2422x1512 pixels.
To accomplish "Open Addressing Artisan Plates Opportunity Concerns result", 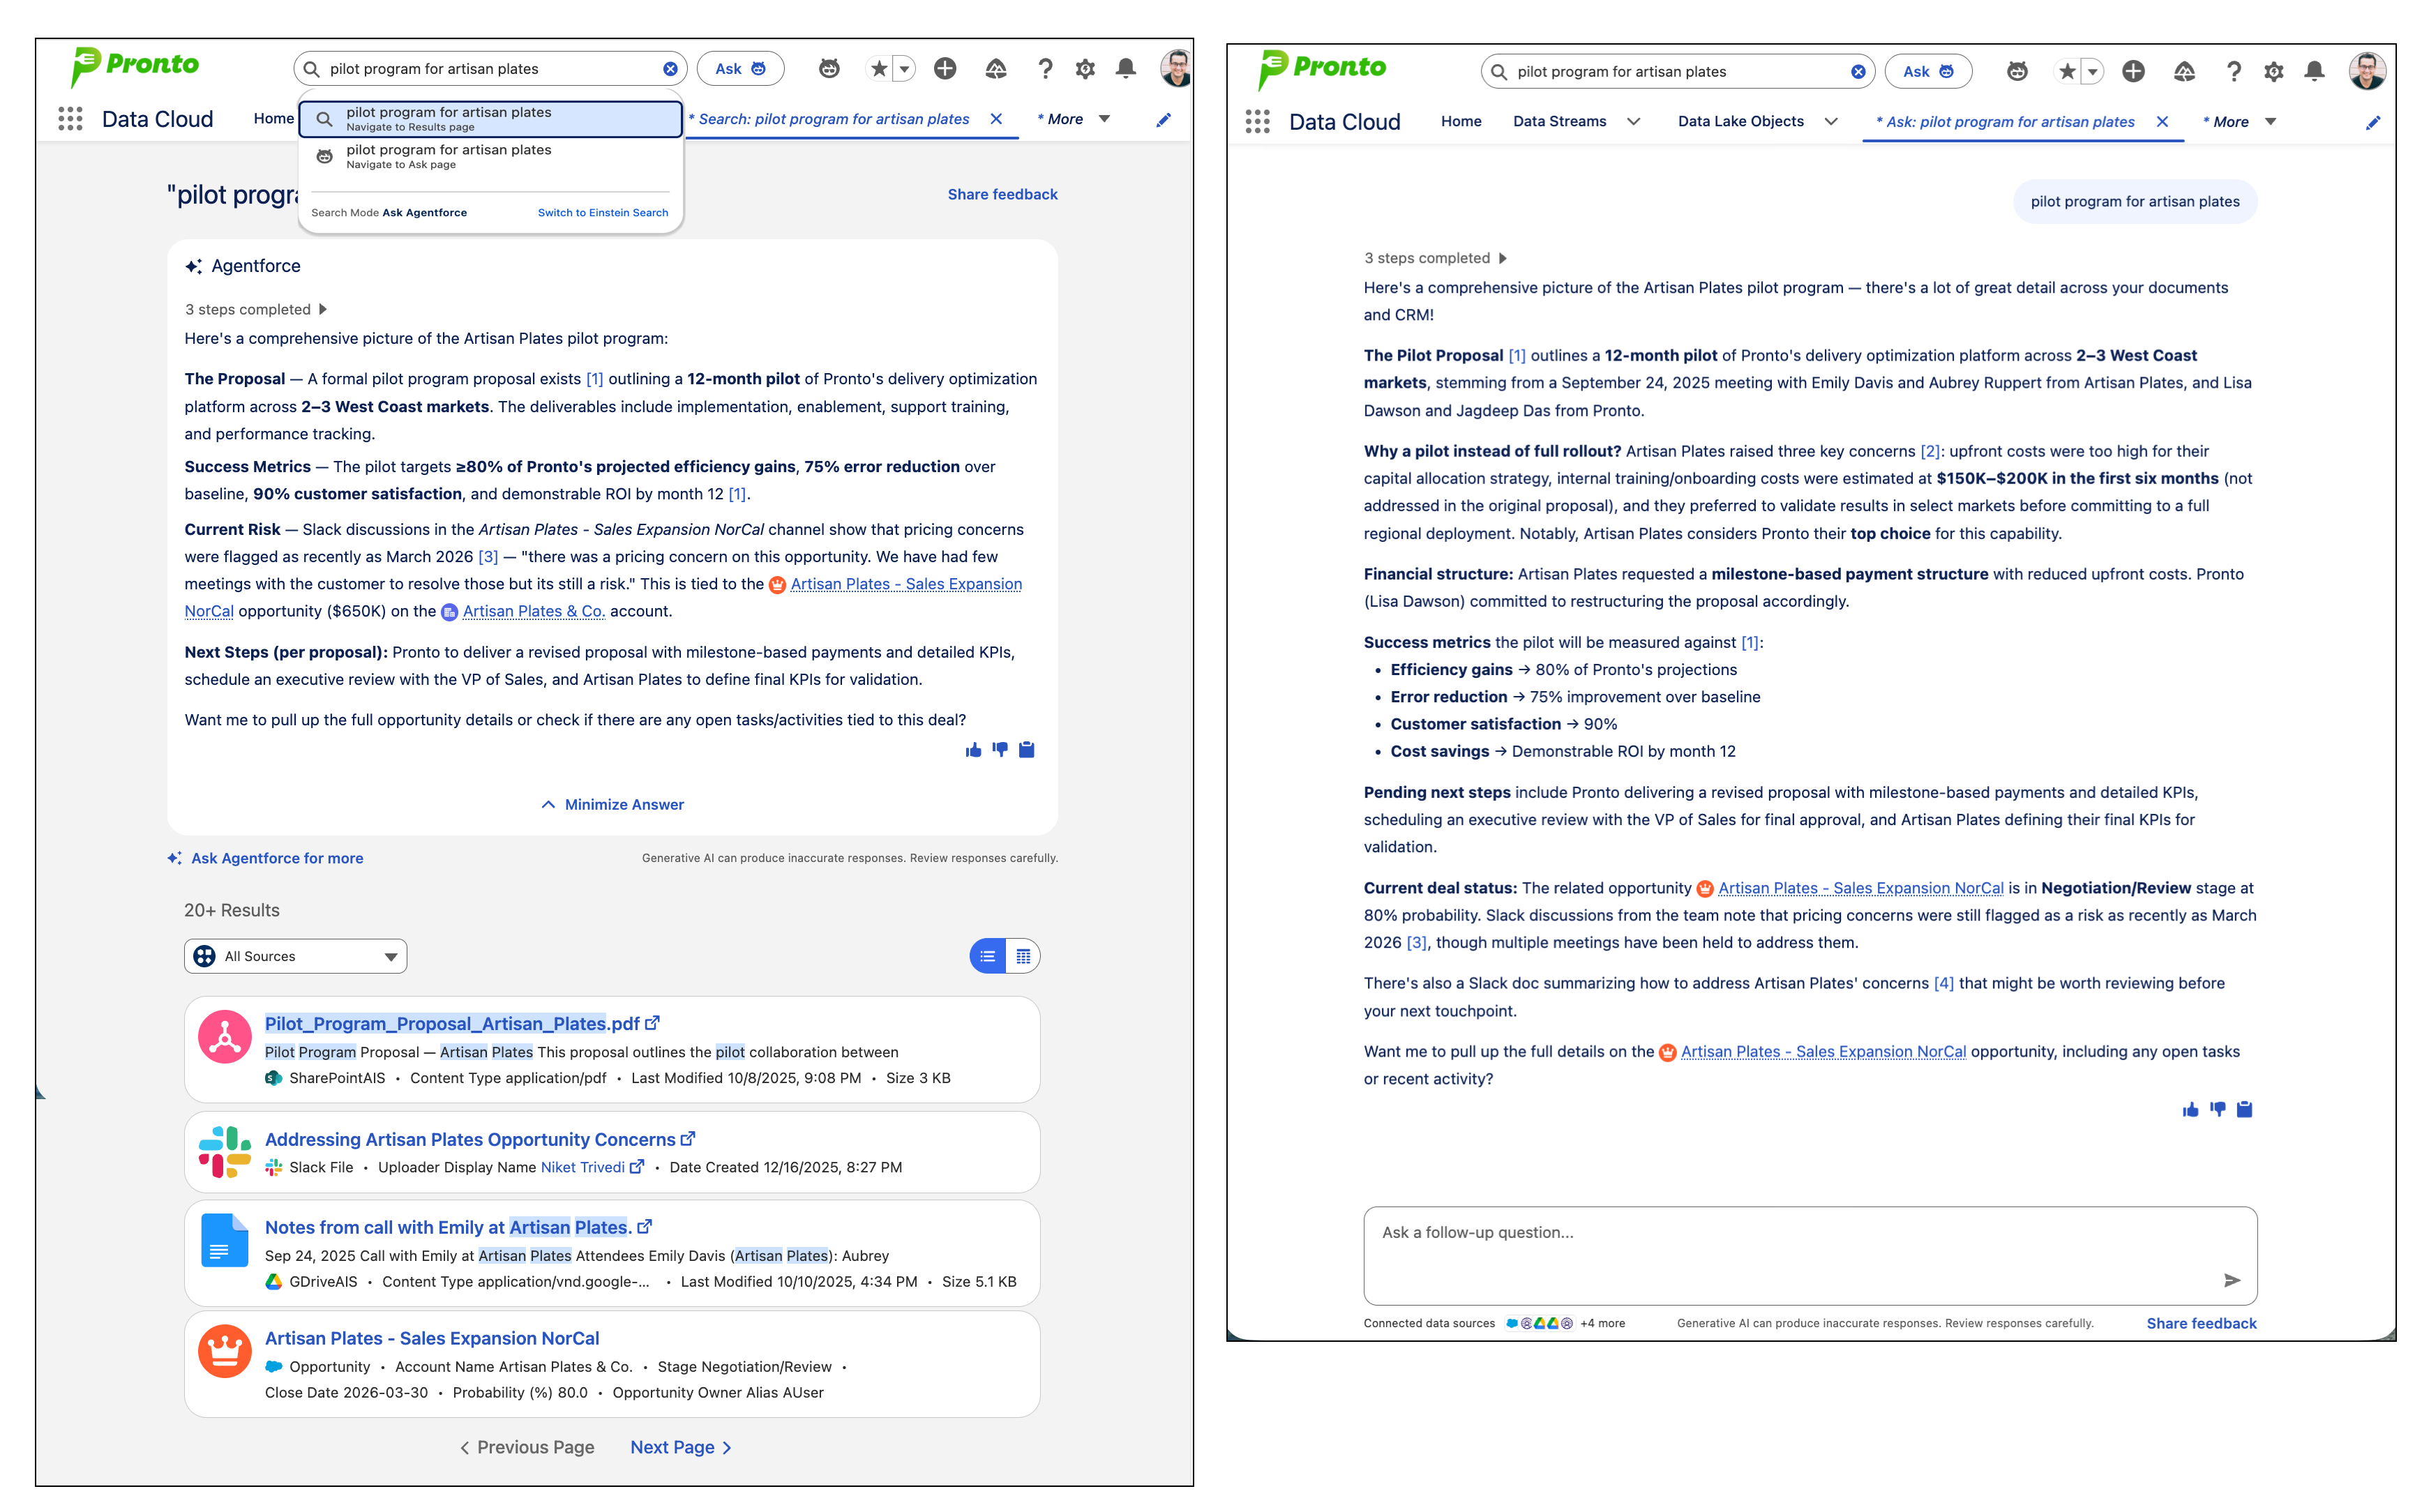I will [470, 1140].
